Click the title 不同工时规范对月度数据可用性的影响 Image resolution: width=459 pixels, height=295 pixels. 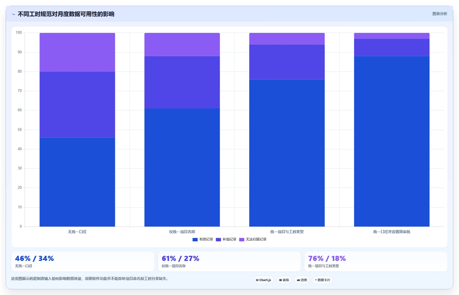(x=66, y=14)
